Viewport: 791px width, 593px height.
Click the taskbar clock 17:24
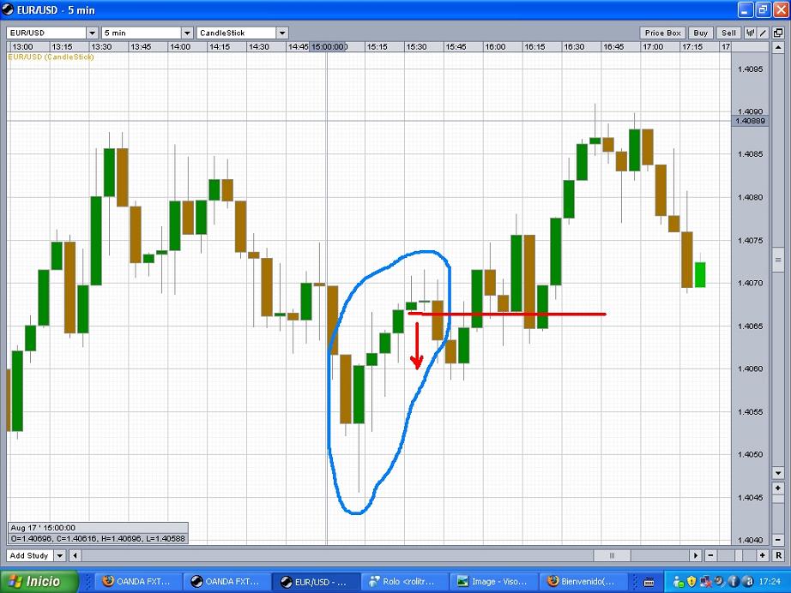point(770,582)
